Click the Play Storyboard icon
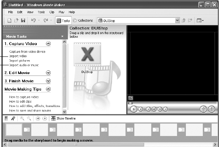The height and width of the screenshot is (147, 219). (45, 118)
